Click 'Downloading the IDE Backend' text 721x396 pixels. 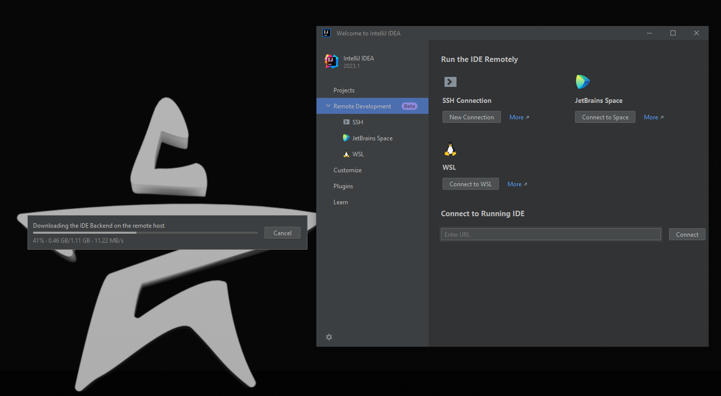coord(98,226)
